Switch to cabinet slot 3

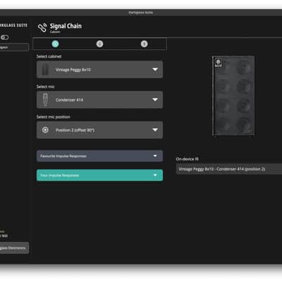pos(144,44)
